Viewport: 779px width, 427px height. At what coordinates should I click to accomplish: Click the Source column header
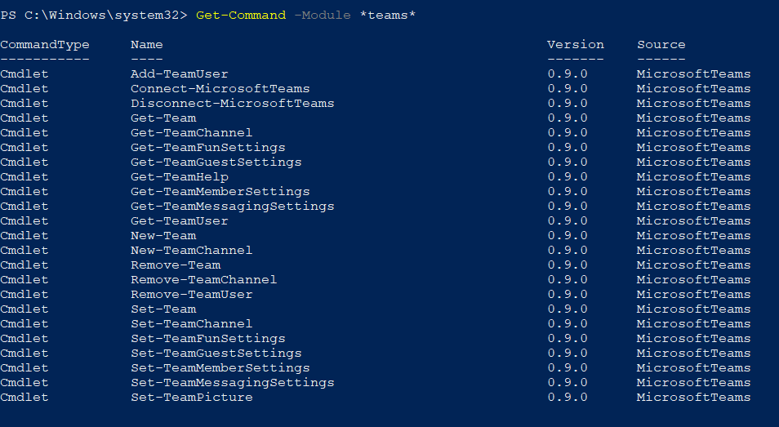(661, 45)
